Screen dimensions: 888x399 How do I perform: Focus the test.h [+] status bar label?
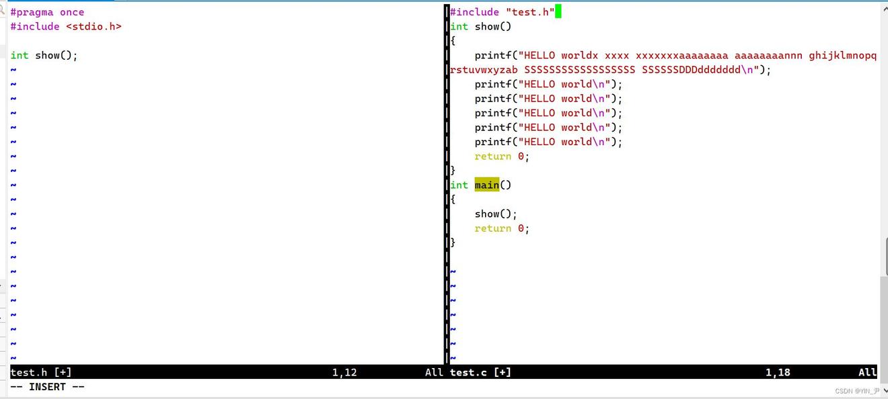click(x=41, y=372)
